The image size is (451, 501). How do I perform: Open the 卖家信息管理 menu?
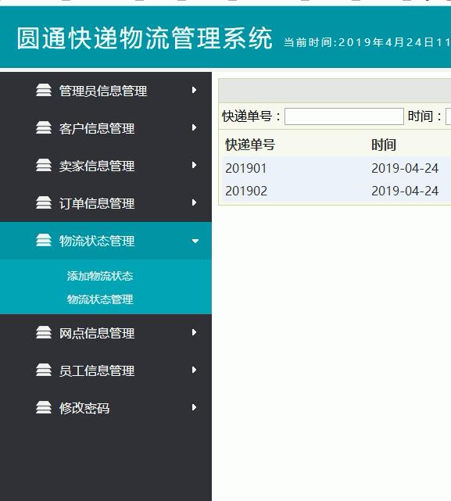96,166
